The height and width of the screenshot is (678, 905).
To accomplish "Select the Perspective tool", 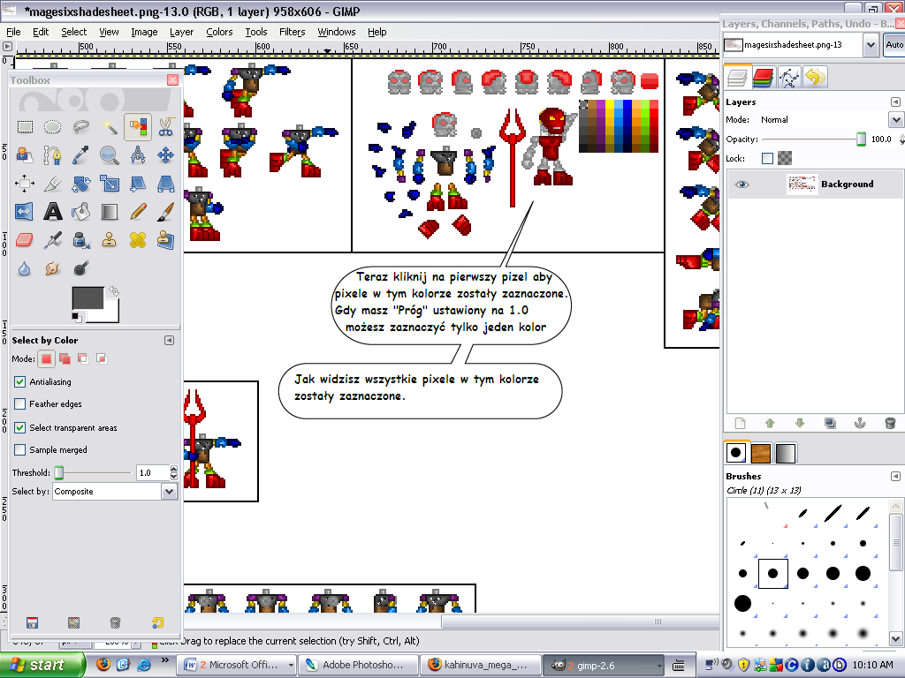I will click(x=165, y=184).
